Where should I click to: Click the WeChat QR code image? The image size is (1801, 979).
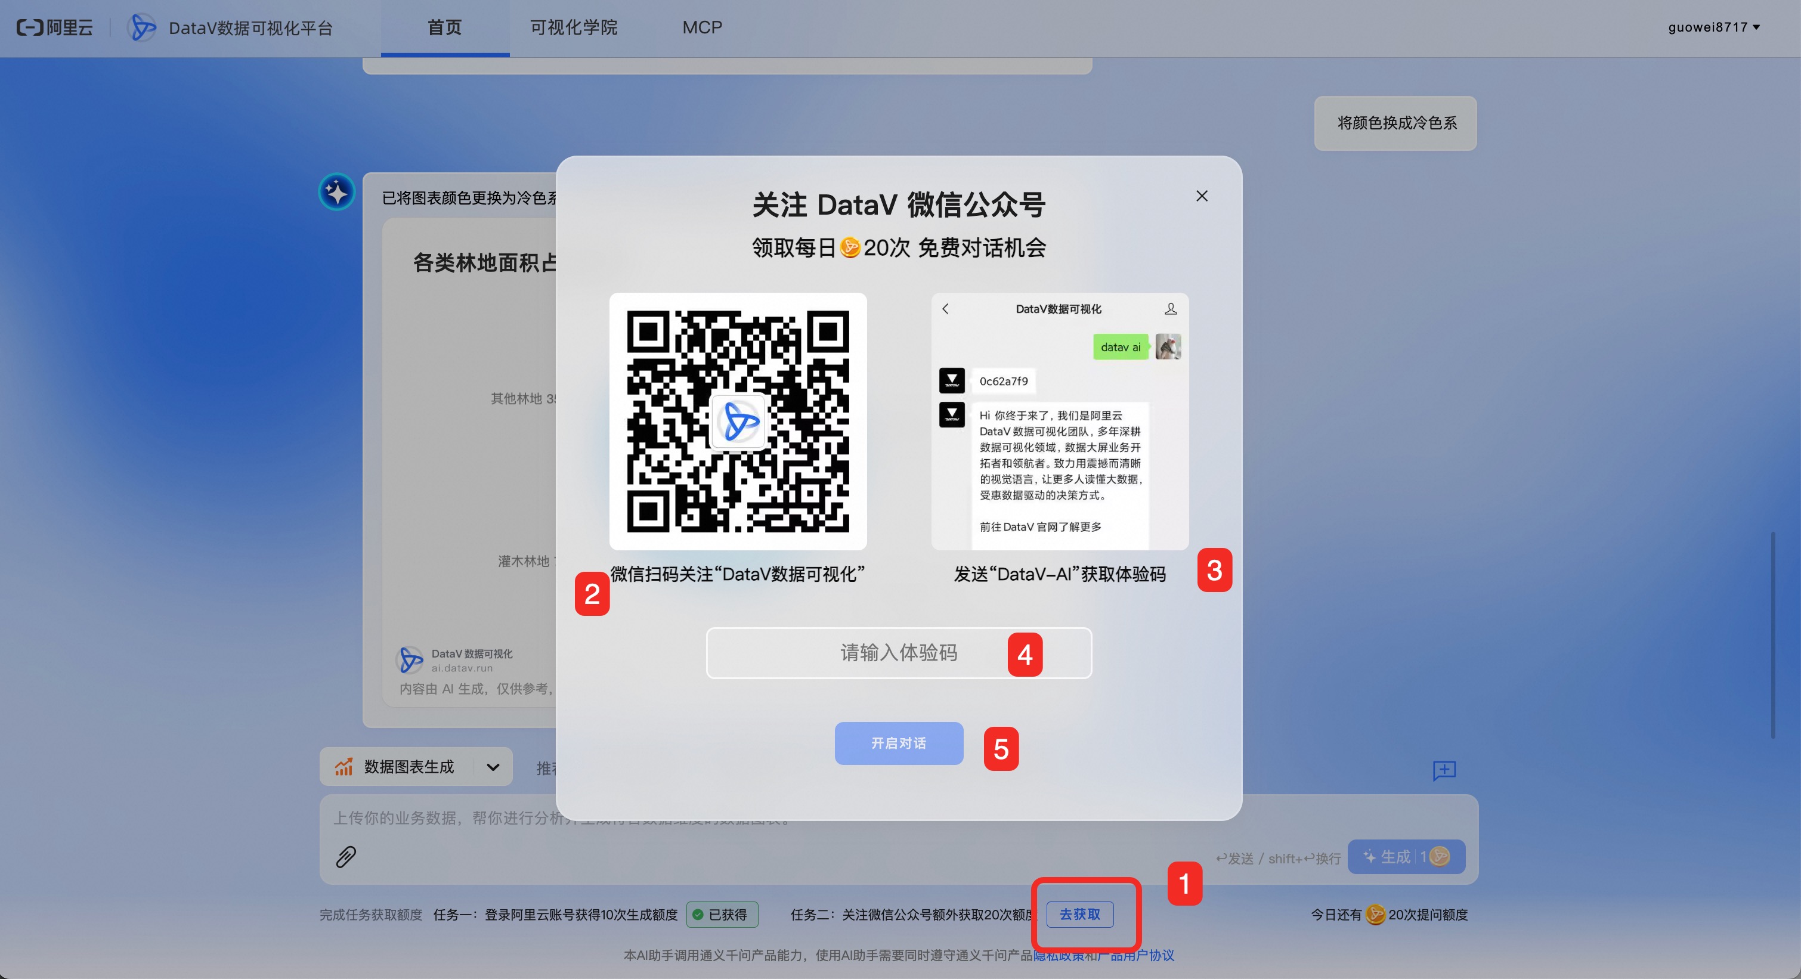pyautogui.click(x=738, y=422)
